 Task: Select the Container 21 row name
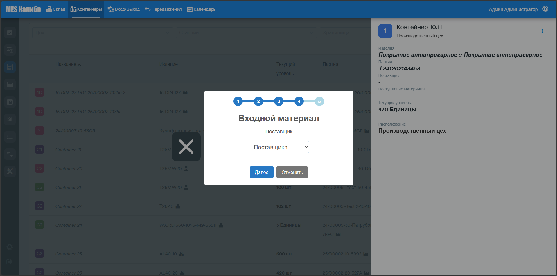pos(68,187)
